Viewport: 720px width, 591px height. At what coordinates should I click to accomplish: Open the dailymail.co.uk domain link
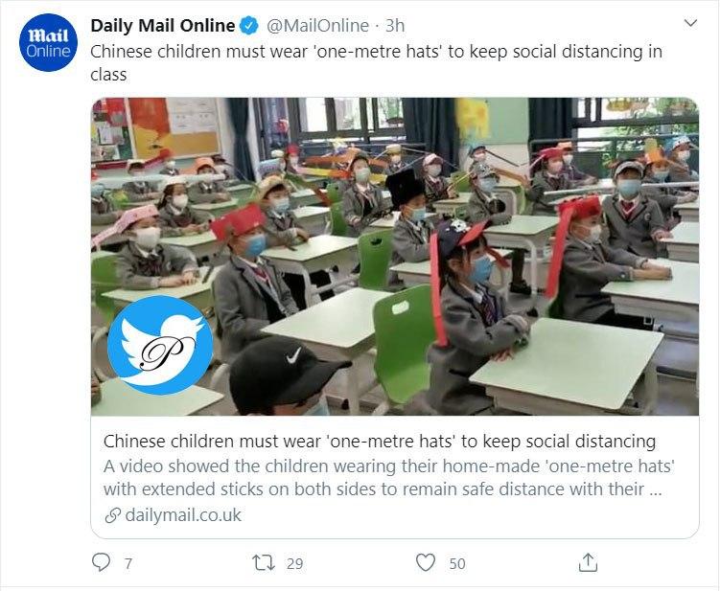click(183, 515)
